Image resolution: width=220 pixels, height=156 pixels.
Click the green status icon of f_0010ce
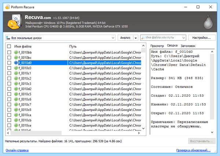click(x=16, y=125)
